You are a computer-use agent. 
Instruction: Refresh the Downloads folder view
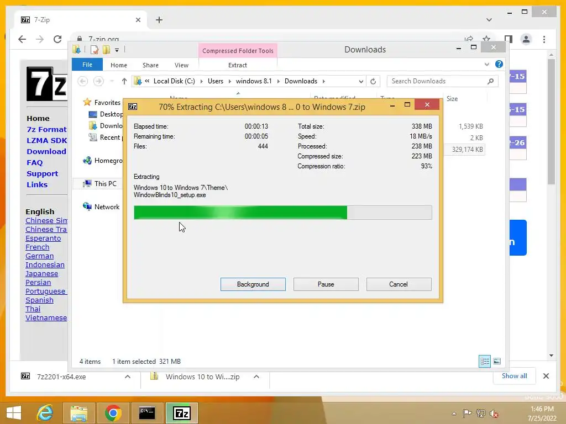click(x=373, y=81)
